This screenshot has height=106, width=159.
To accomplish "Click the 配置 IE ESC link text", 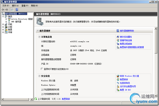I will tap(125, 90).
